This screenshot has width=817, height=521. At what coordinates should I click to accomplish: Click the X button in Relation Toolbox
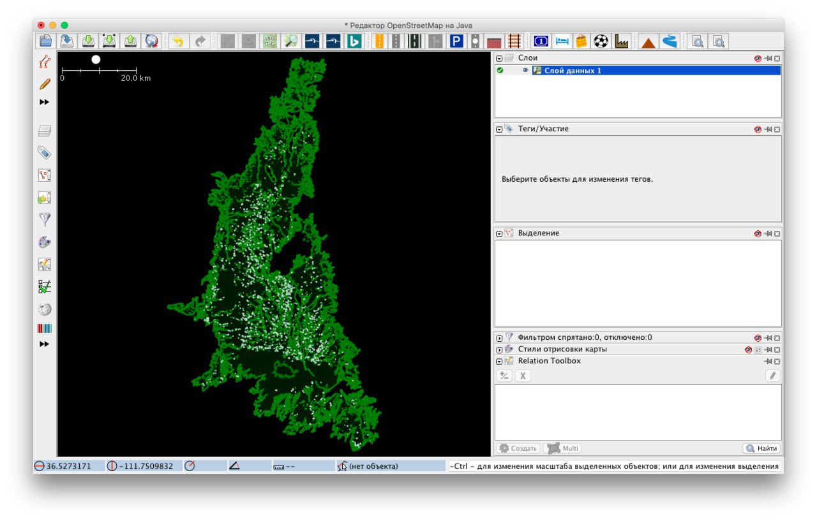(523, 376)
